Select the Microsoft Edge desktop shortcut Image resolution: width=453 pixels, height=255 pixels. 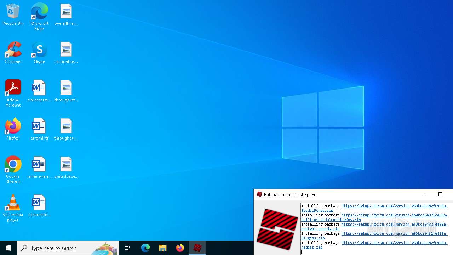pos(39,17)
